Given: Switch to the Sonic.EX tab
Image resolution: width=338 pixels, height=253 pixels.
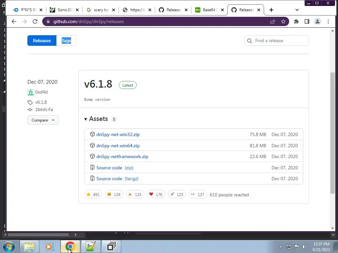Looking at the screenshot, I should pos(64,10).
